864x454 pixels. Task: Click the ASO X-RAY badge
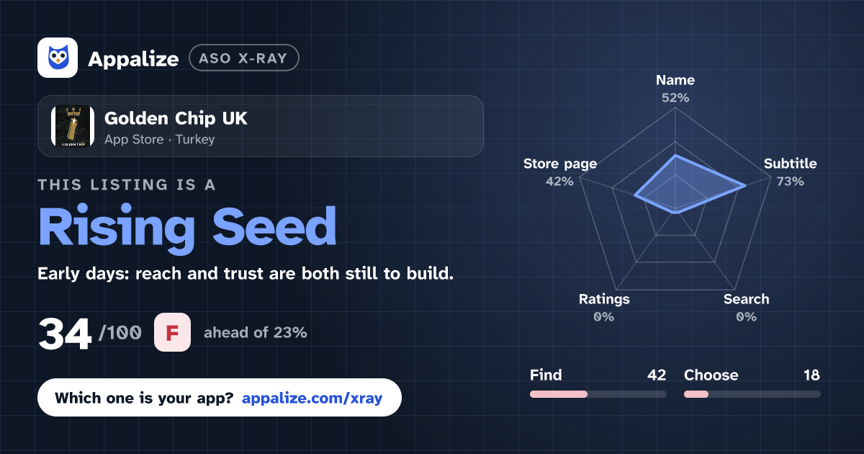click(x=243, y=58)
